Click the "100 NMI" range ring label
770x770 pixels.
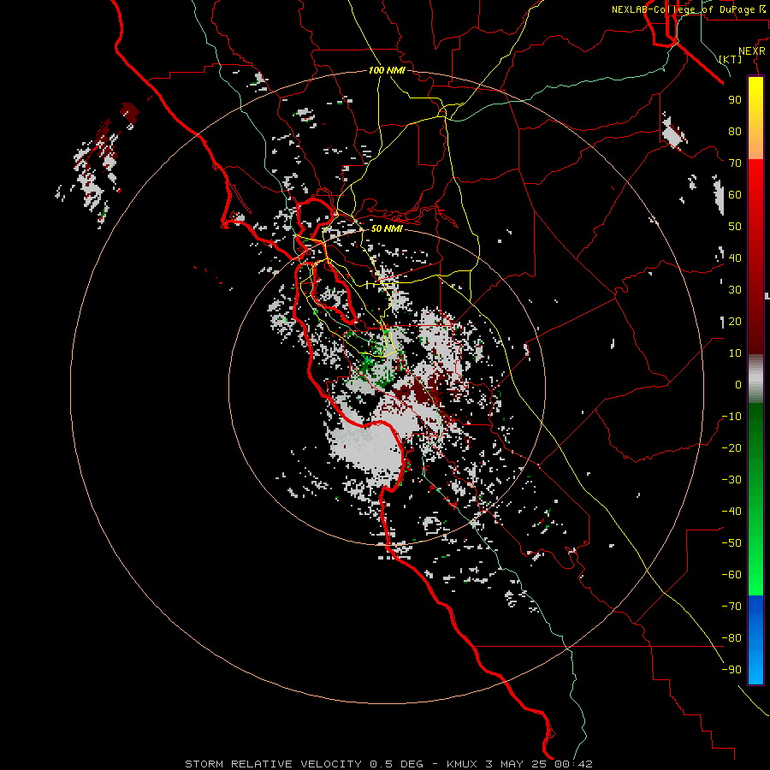[387, 70]
